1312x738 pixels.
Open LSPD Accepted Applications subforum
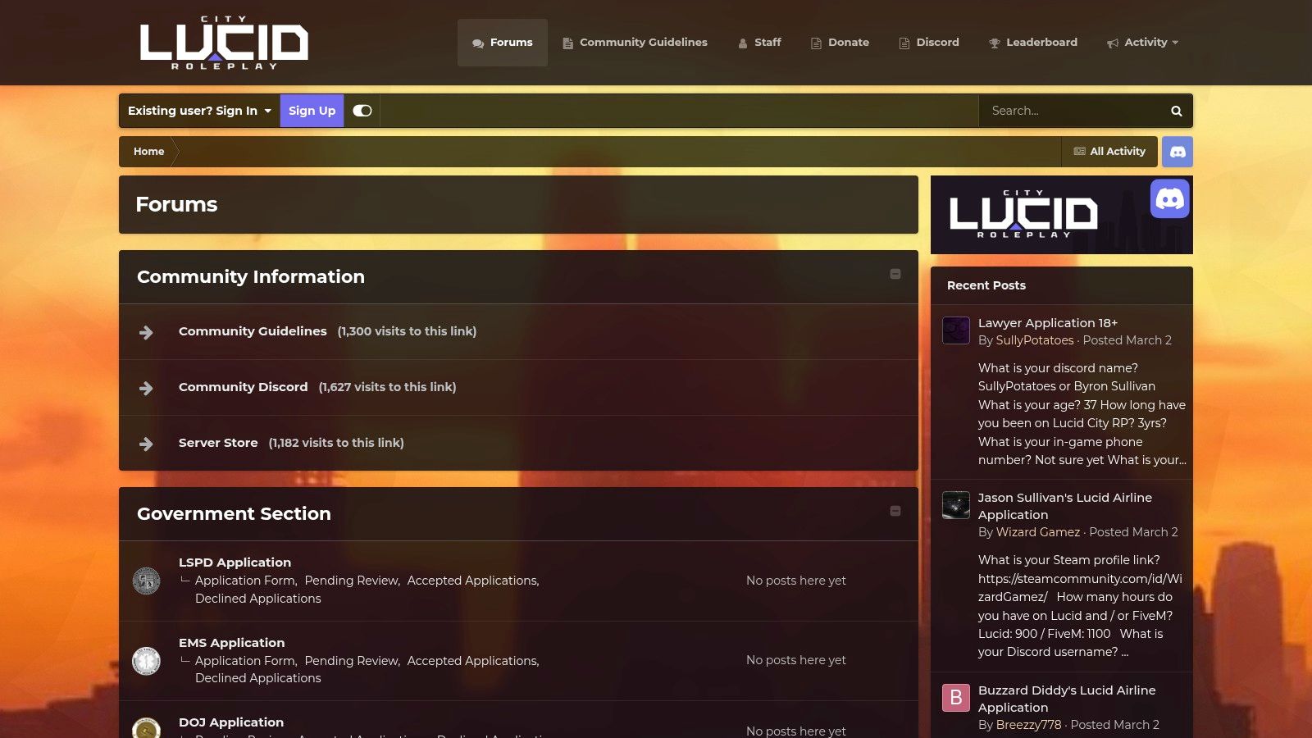pyautogui.click(x=472, y=581)
